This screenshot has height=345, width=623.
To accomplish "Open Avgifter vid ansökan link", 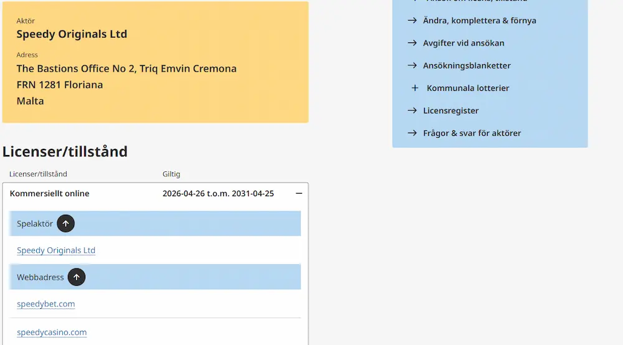I will click(x=464, y=43).
